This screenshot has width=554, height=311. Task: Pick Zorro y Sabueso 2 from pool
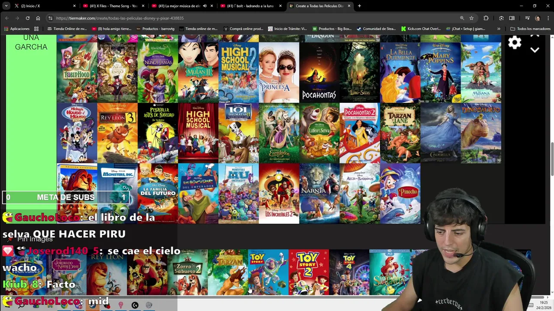(x=187, y=272)
